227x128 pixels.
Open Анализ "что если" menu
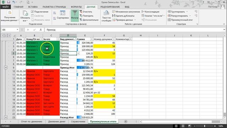coord(153,16)
